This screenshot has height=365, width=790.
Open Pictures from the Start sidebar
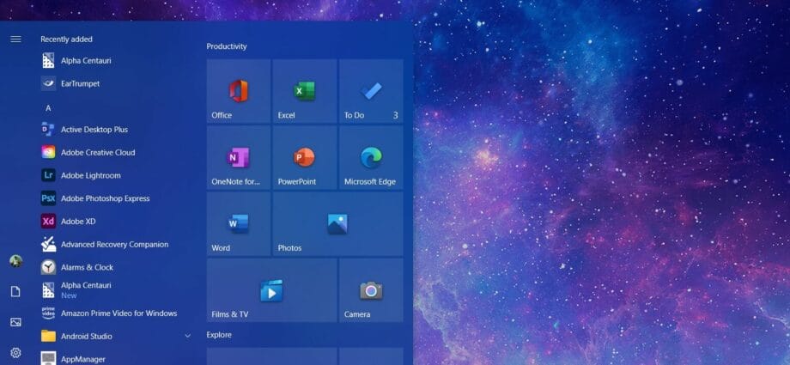tap(15, 322)
